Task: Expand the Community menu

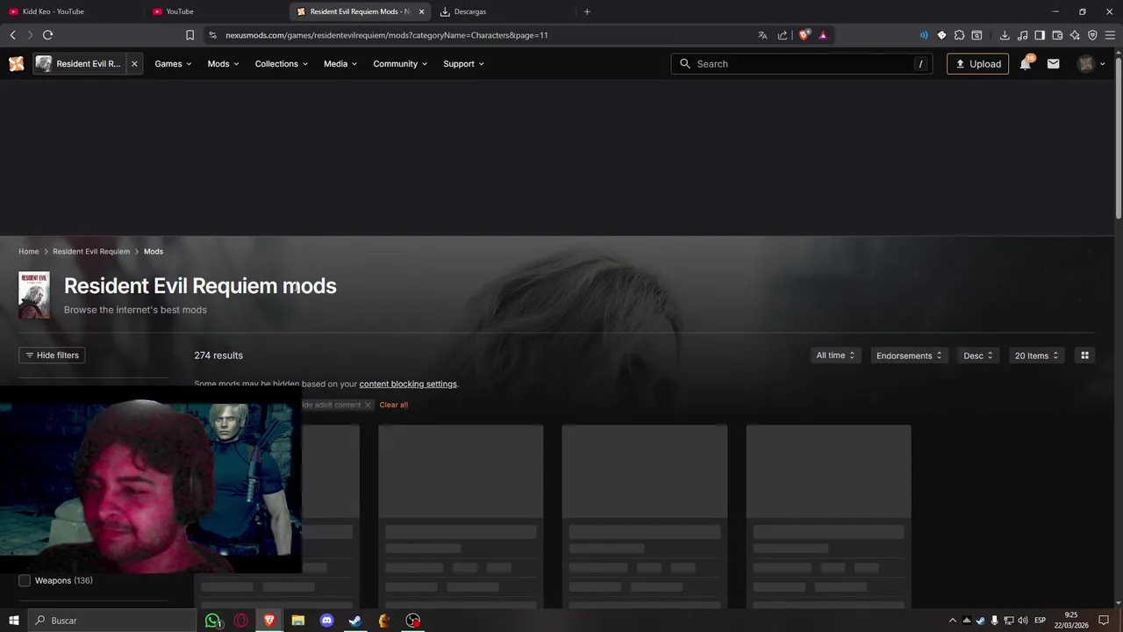Action: pos(400,64)
